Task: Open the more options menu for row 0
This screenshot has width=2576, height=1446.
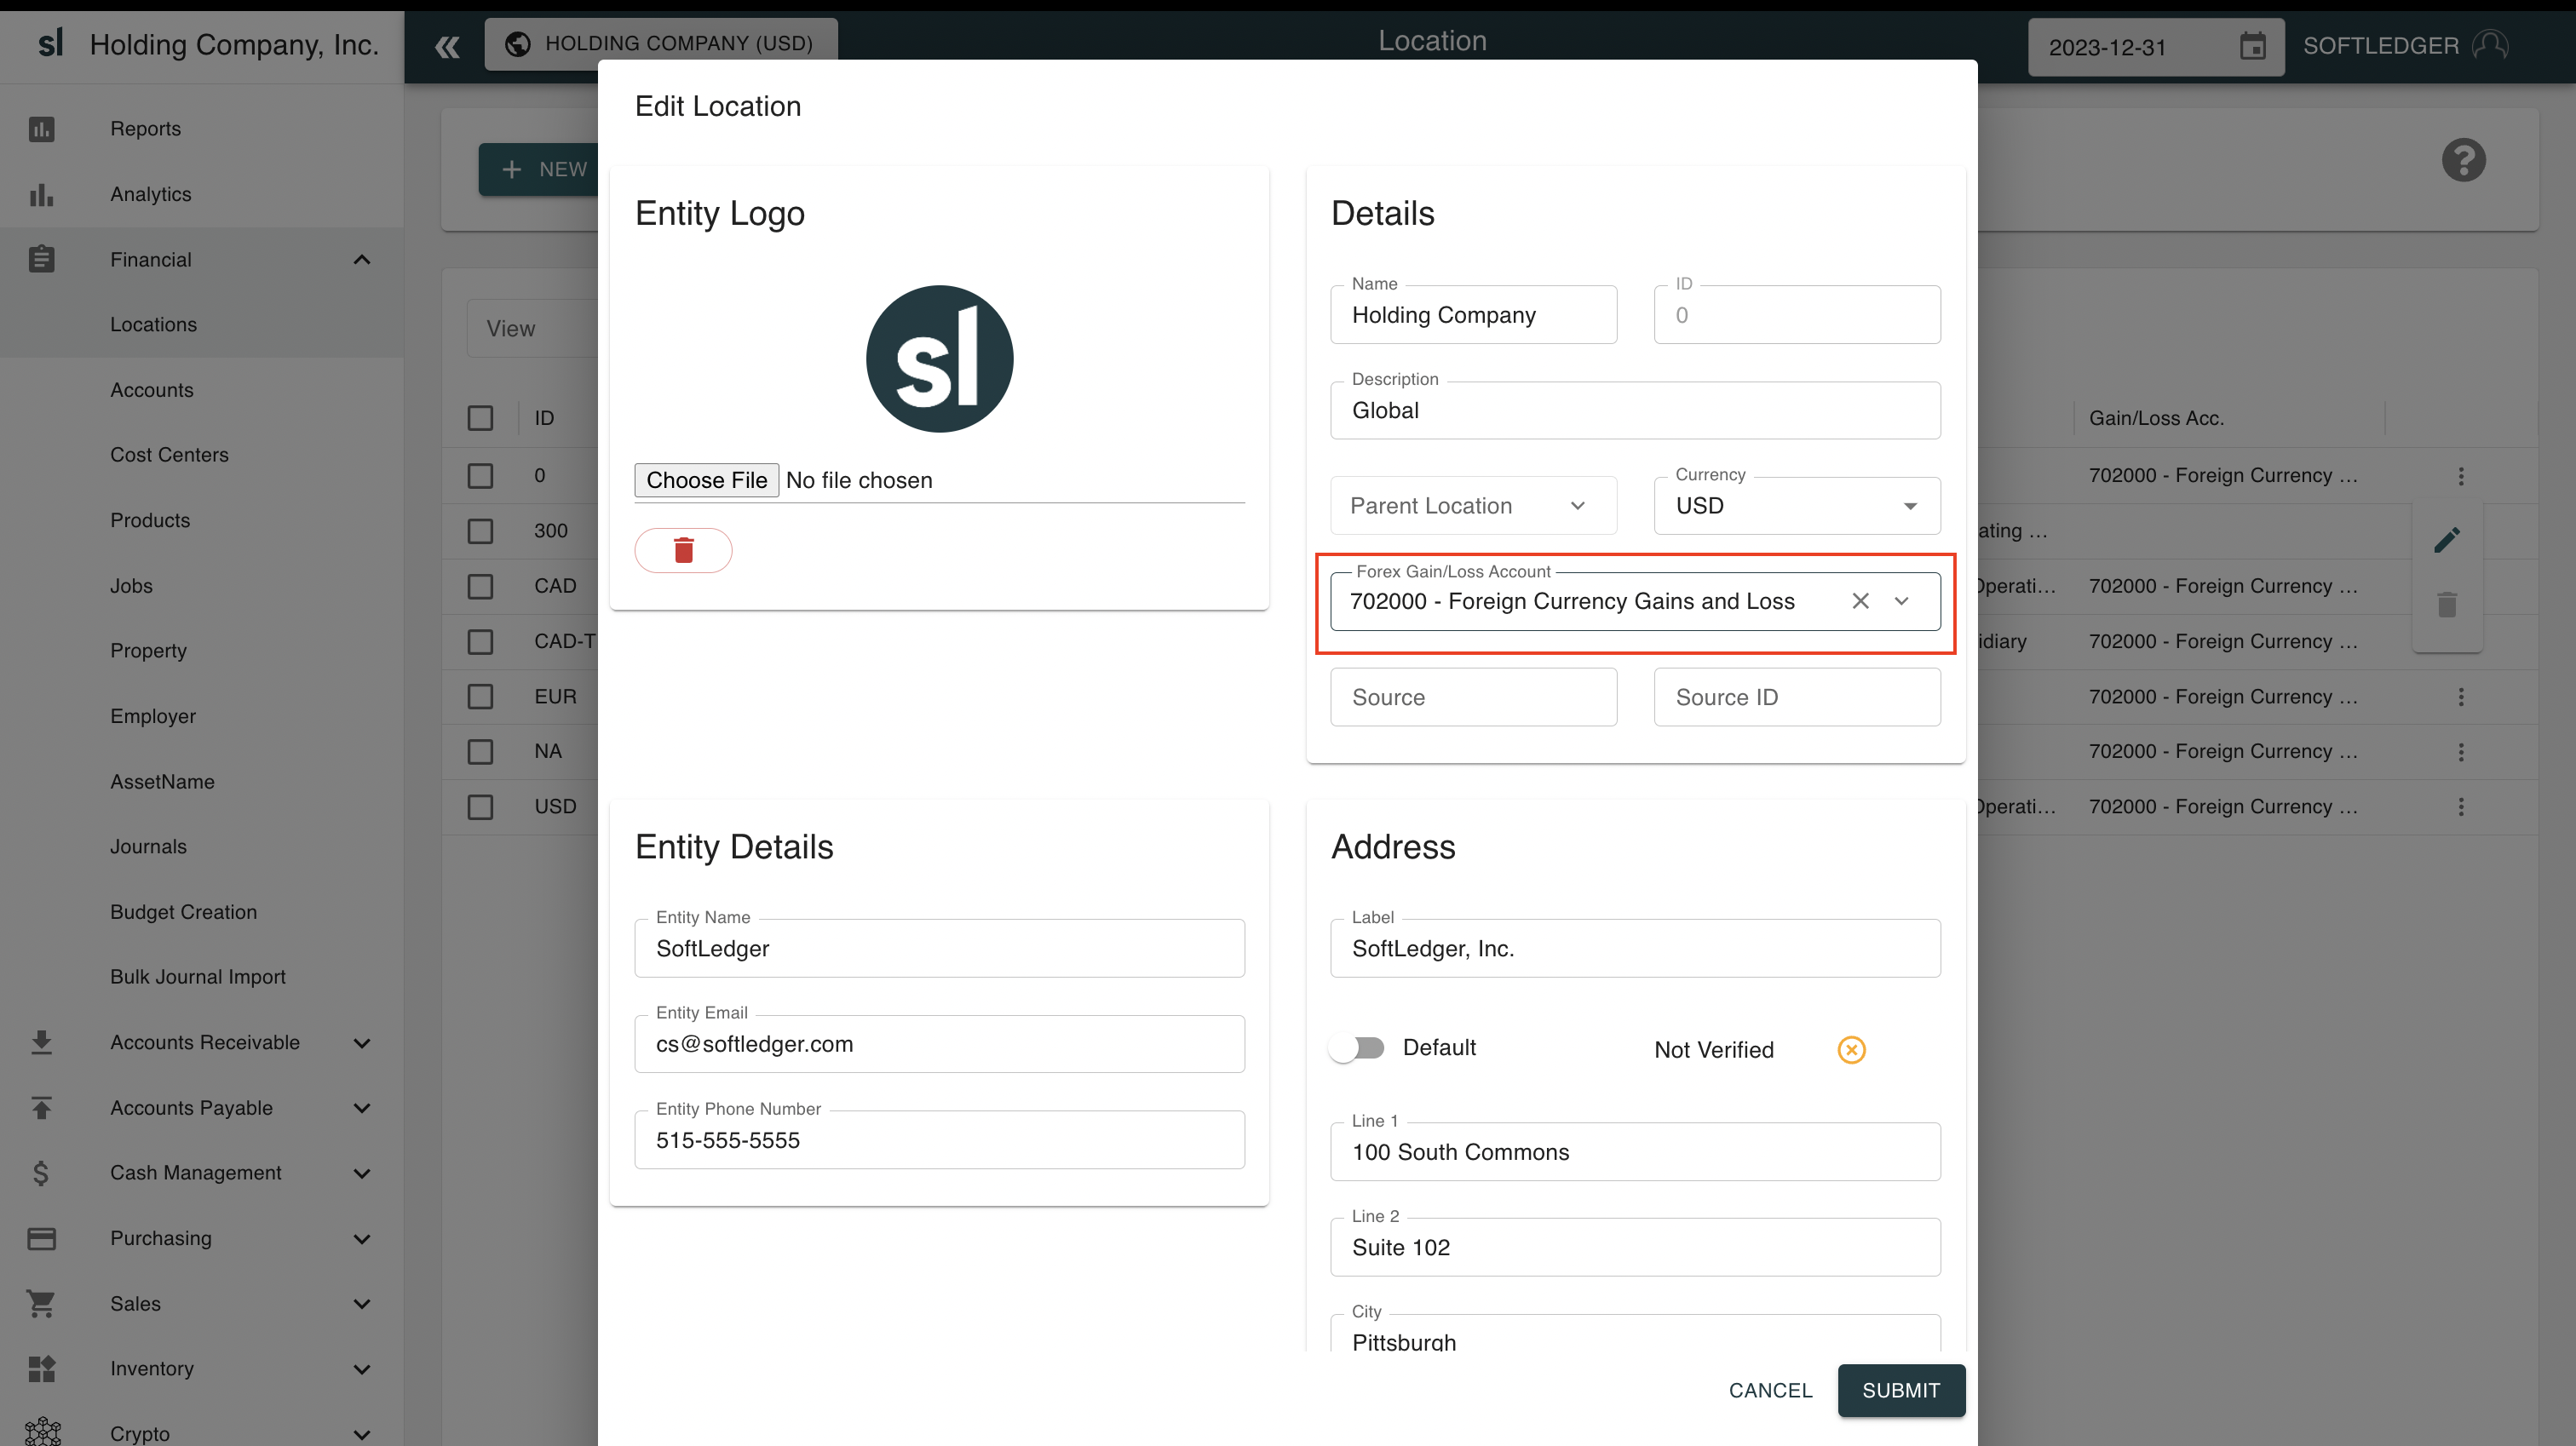Action: [x=2460, y=476]
